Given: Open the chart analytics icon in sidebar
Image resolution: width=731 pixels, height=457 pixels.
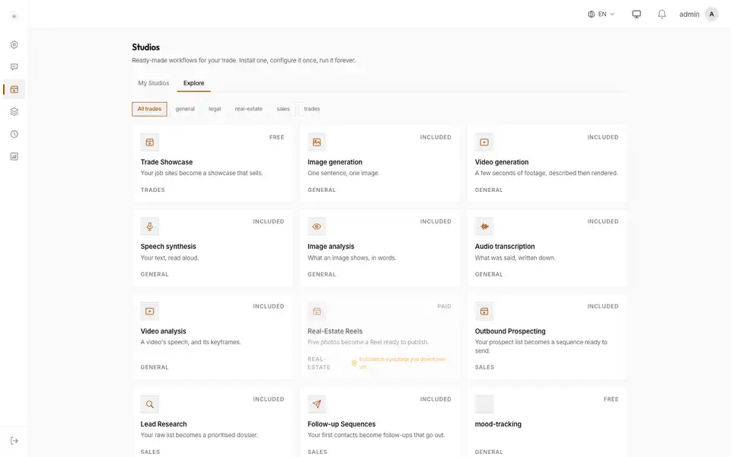Looking at the screenshot, I should [x=14, y=156].
